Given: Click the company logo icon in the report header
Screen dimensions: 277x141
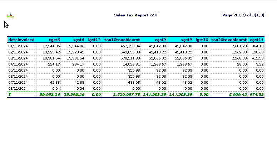Looking at the screenshot, I should 10,16.
